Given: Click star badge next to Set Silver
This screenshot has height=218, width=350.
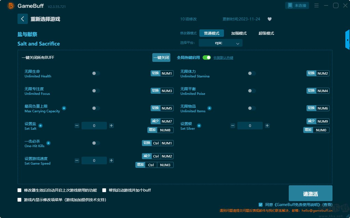Looking at the screenshot, I should point(199,126).
